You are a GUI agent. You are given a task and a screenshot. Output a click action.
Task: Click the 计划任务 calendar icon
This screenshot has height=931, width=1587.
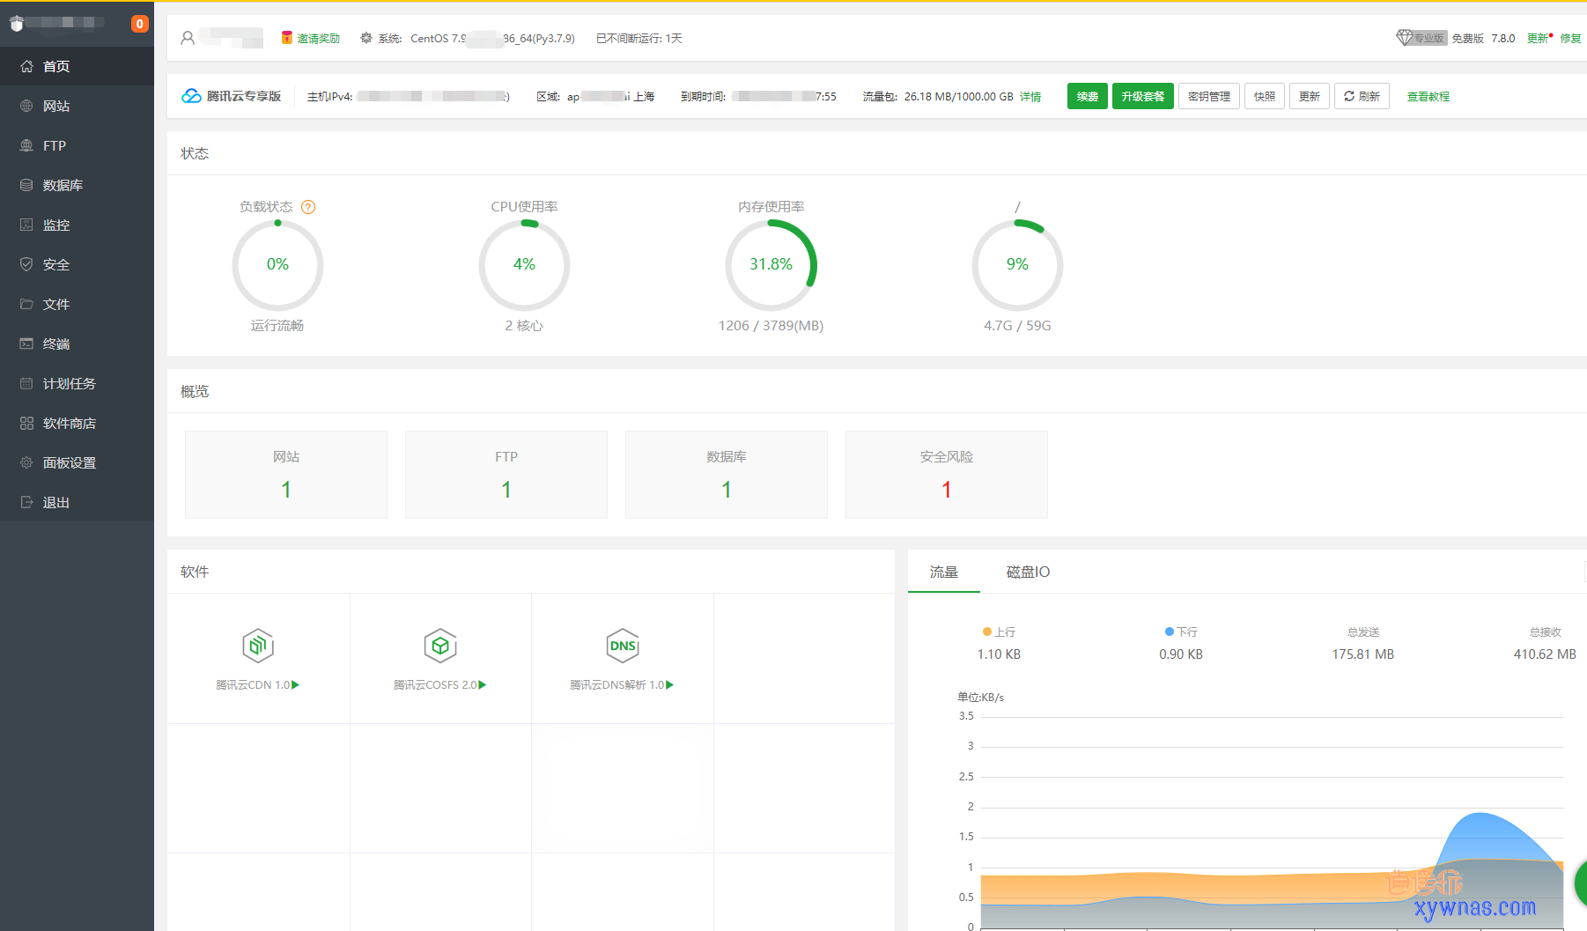(26, 383)
